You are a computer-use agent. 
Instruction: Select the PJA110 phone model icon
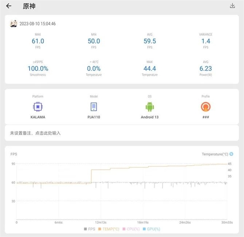[94, 107]
